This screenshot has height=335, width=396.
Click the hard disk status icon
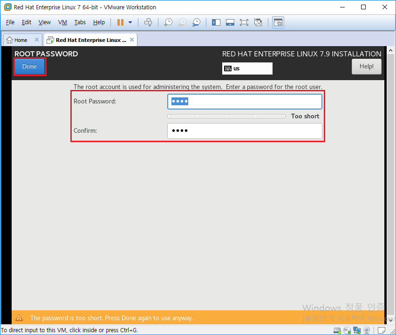pos(337,330)
